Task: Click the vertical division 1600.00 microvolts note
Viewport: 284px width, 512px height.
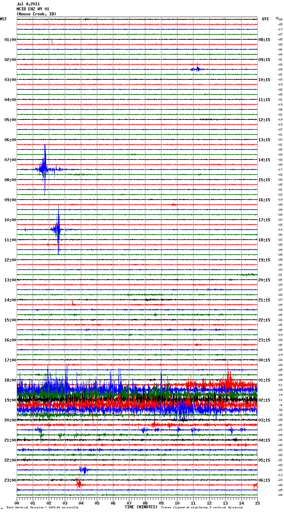Action: 42,508
